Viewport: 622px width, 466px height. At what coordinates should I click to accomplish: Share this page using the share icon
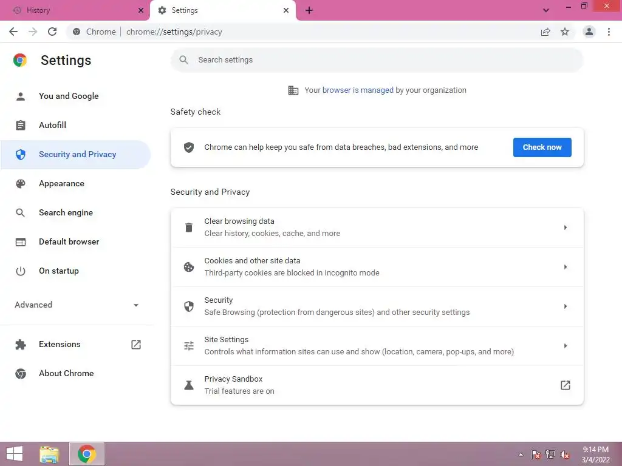coord(545,32)
